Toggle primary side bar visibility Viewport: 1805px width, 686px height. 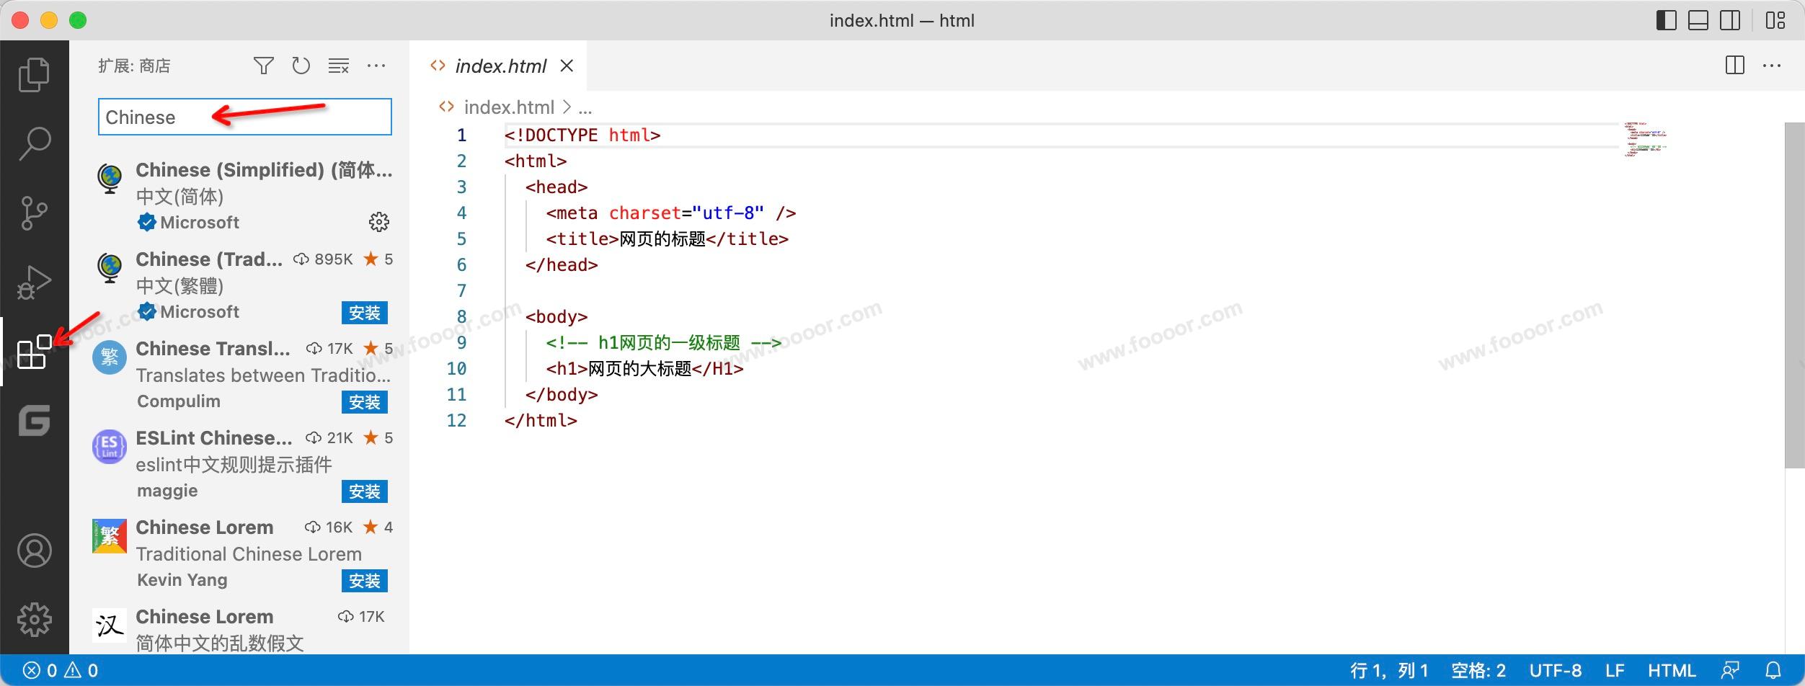coord(1666,20)
